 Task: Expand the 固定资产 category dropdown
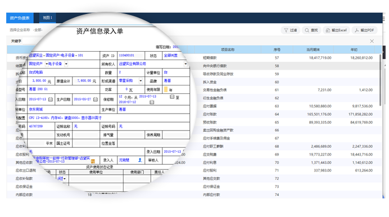[47, 64]
